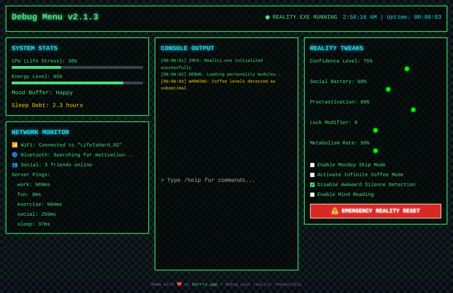453x293 pixels.
Task: Open the berrry.app link in the footer
Action: click(x=205, y=284)
